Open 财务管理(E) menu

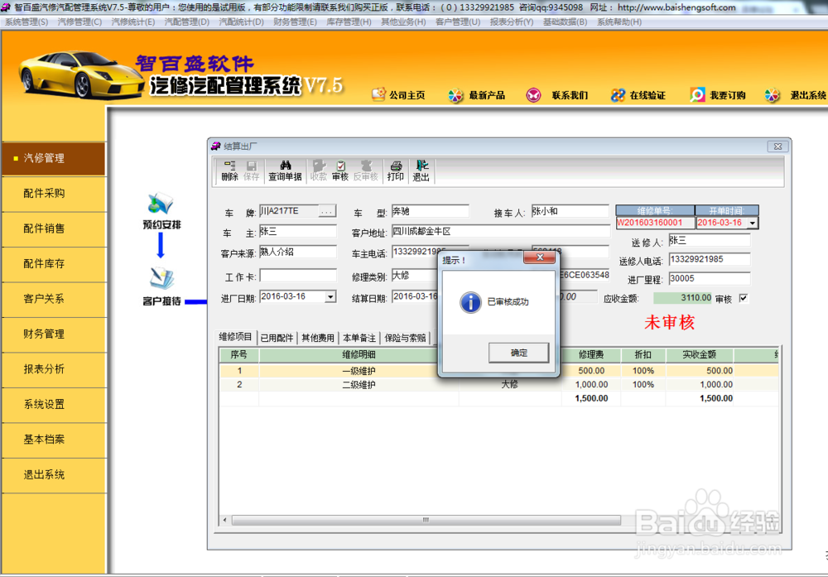coord(296,22)
